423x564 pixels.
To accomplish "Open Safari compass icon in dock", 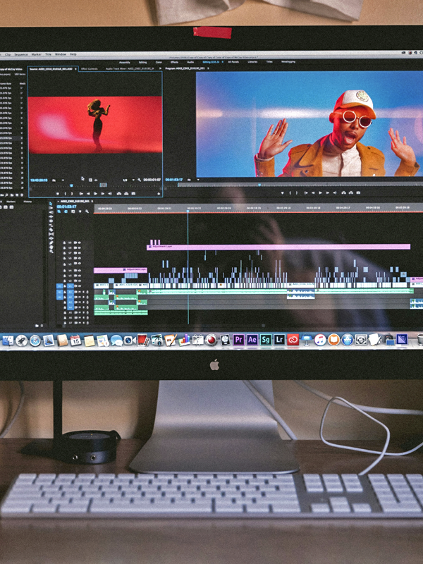I will pyautogui.click(x=35, y=341).
